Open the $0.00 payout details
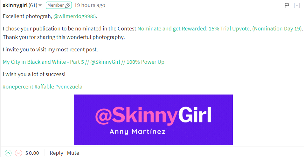Viewport: 304px width, 157px height. [x=32, y=153]
